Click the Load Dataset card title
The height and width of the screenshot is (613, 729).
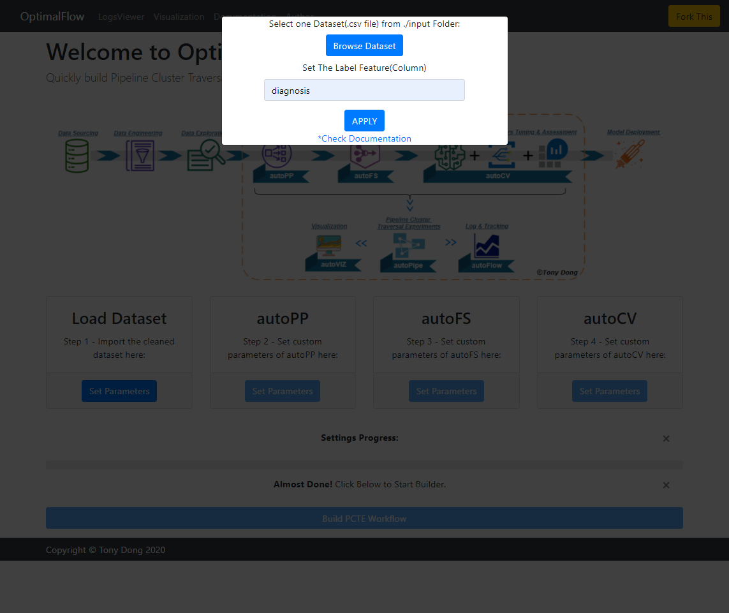[119, 318]
